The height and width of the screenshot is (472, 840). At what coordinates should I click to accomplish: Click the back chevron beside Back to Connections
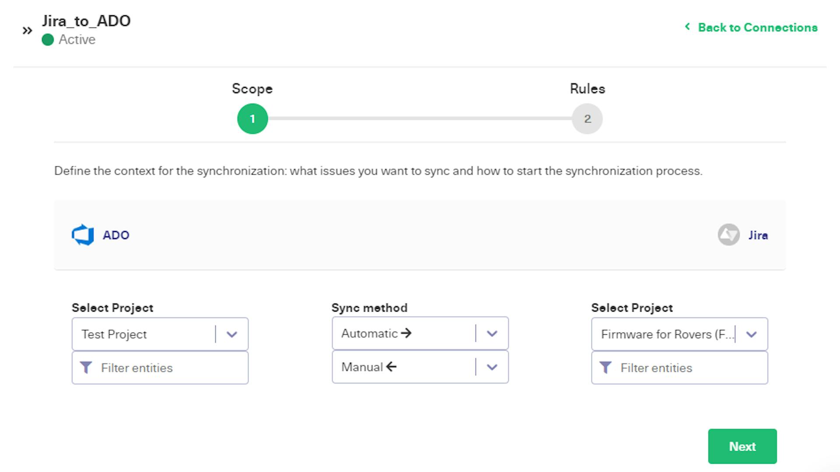688,27
